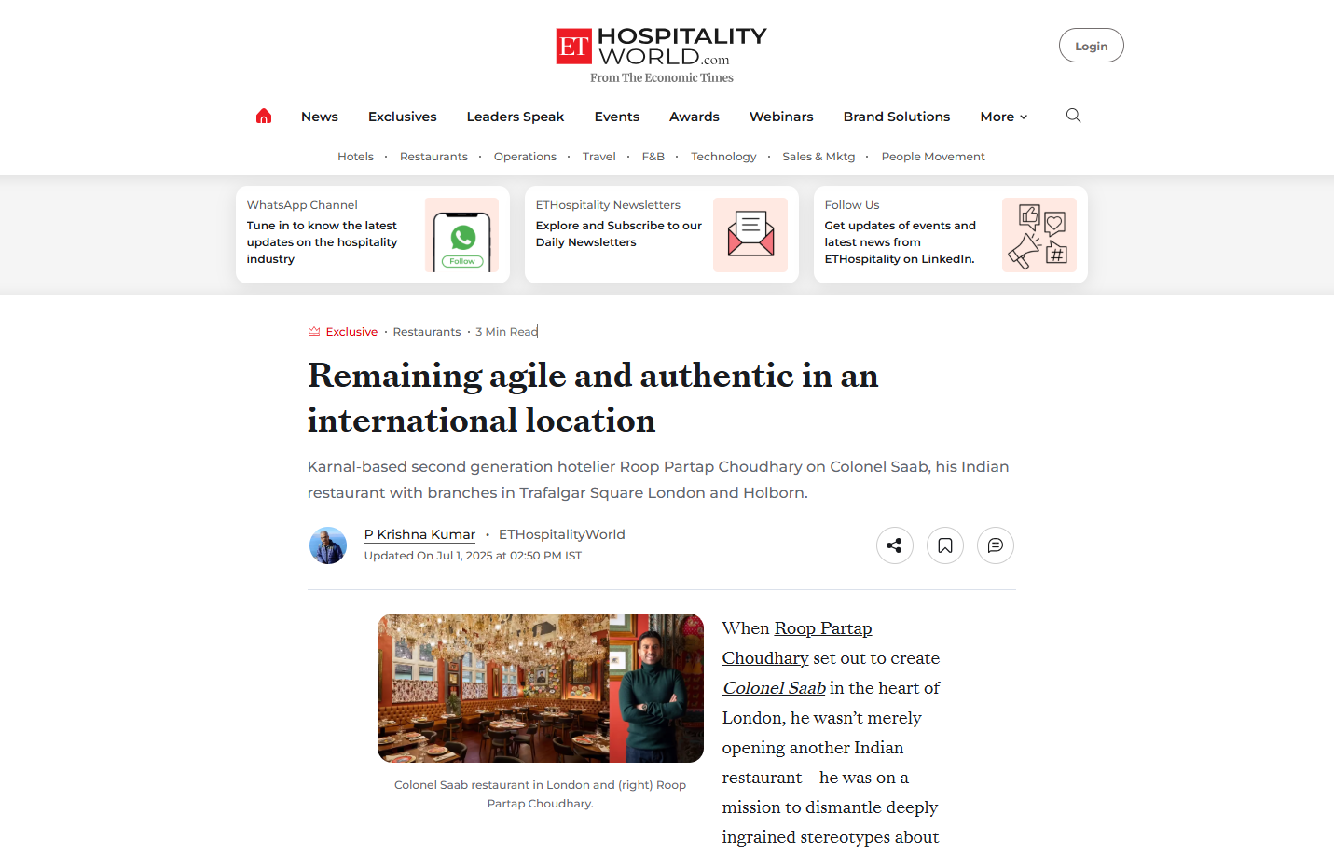
Task: Open the Events menu item
Action: click(x=617, y=117)
